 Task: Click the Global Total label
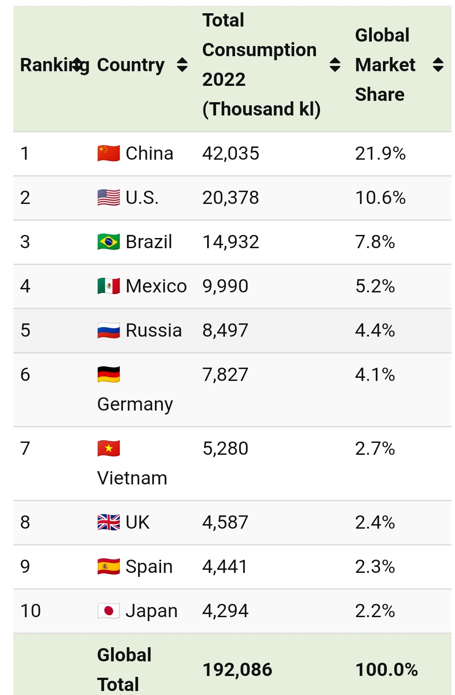pos(124,669)
